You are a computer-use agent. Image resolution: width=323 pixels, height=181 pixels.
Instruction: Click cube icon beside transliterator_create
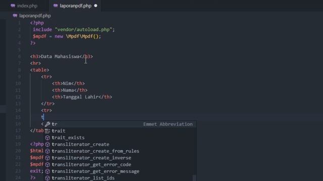point(47,144)
